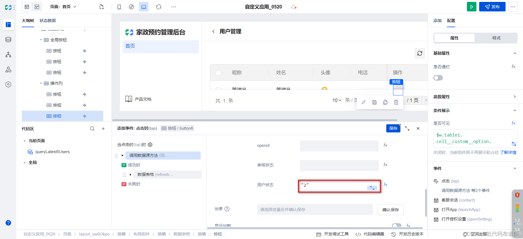
Task: Click the fx icon next to 是否通栏
Action: click(513, 67)
